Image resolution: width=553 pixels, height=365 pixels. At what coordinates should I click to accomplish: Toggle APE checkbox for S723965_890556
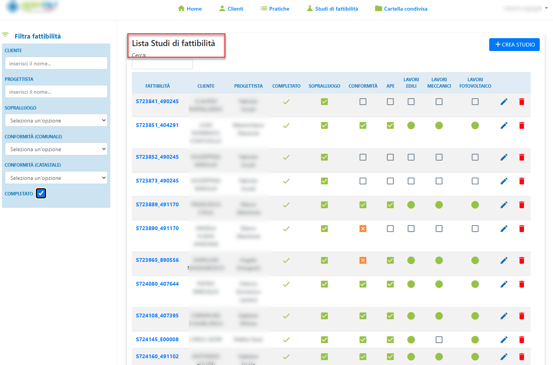point(390,260)
